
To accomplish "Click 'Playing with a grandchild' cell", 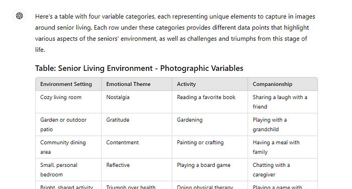I will coord(283,125).
